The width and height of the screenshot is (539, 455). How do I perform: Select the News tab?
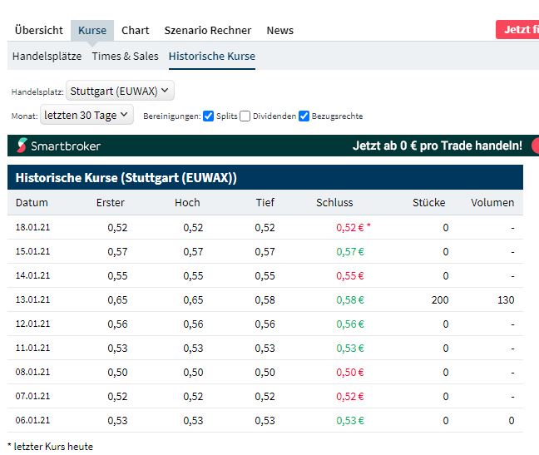click(x=279, y=30)
